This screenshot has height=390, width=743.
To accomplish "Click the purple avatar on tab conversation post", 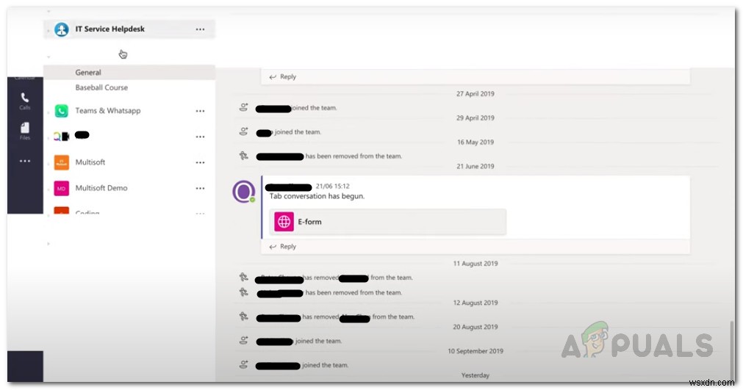I will [x=243, y=191].
